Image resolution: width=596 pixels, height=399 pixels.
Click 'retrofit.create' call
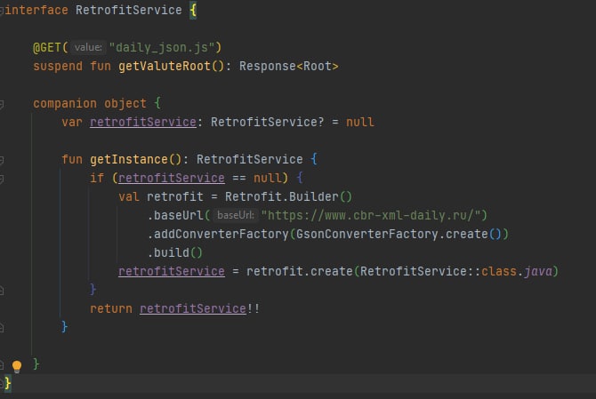click(300, 271)
